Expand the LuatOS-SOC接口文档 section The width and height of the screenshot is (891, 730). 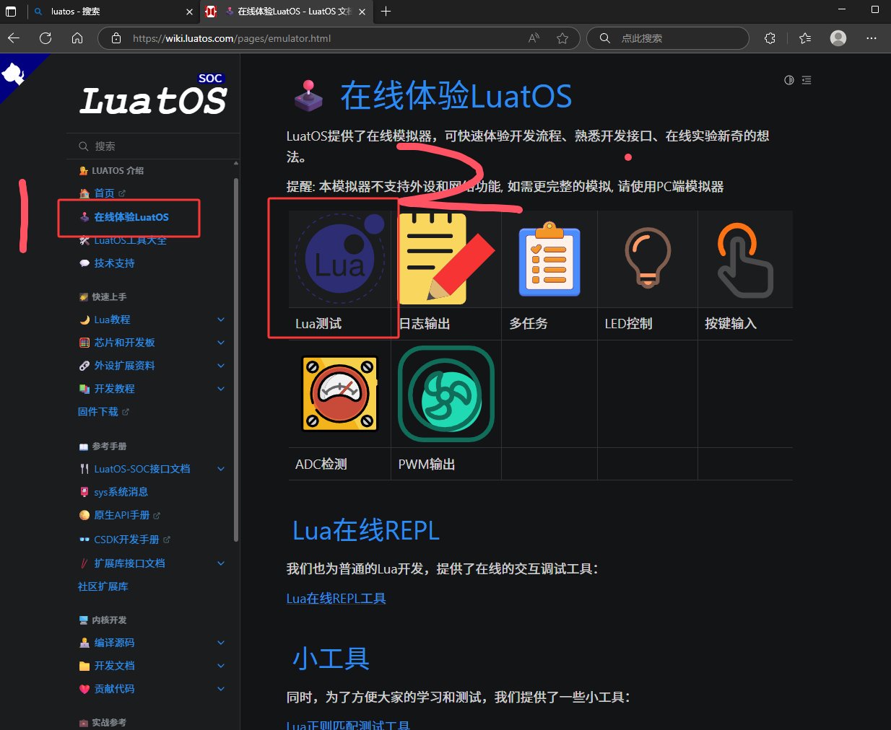221,469
